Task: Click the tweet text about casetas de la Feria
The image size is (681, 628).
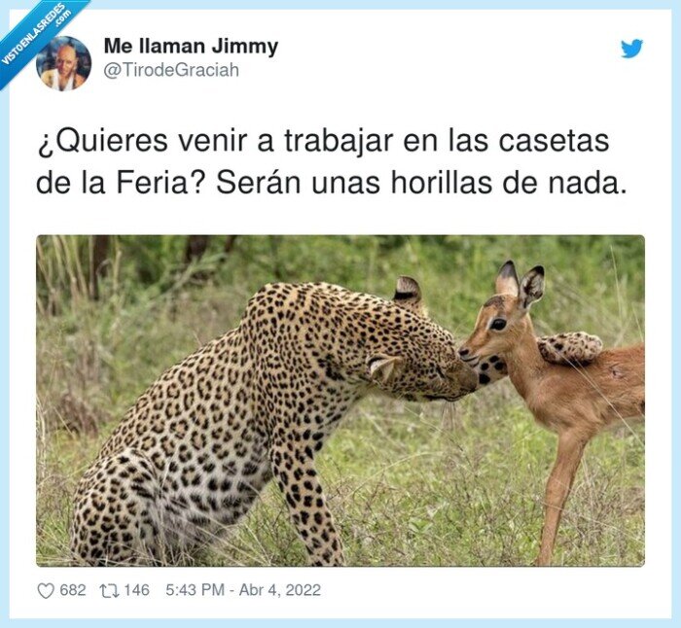Action: click(333, 162)
